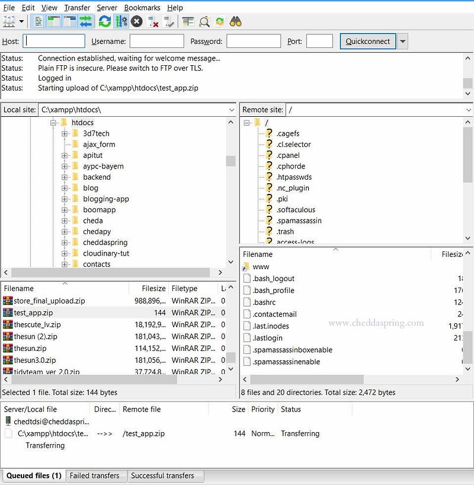Collapse the htdocs tree node
The width and height of the screenshot is (474, 485).
pyautogui.click(x=53, y=123)
